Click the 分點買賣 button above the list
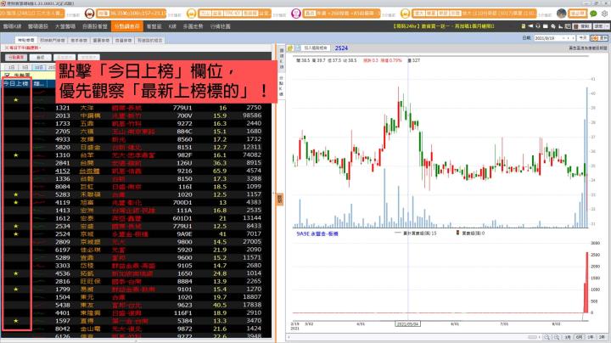 [x=16, y=57]
